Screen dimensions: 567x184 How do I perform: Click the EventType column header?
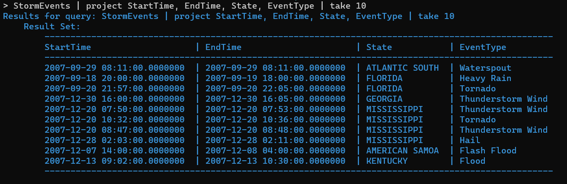[483, 47]
